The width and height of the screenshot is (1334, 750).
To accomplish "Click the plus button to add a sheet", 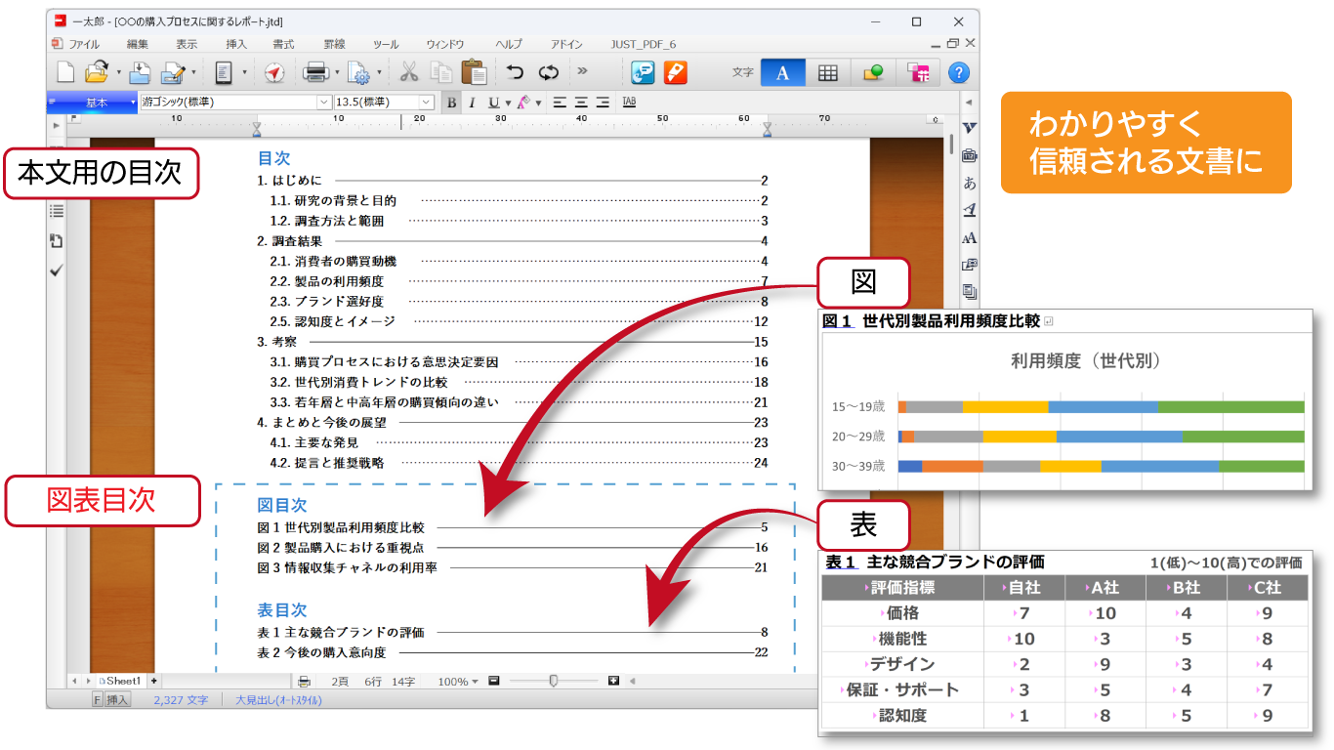I will (x=153, y=681).
